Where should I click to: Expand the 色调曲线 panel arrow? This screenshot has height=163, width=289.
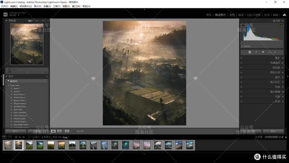(x=283, y=63)
